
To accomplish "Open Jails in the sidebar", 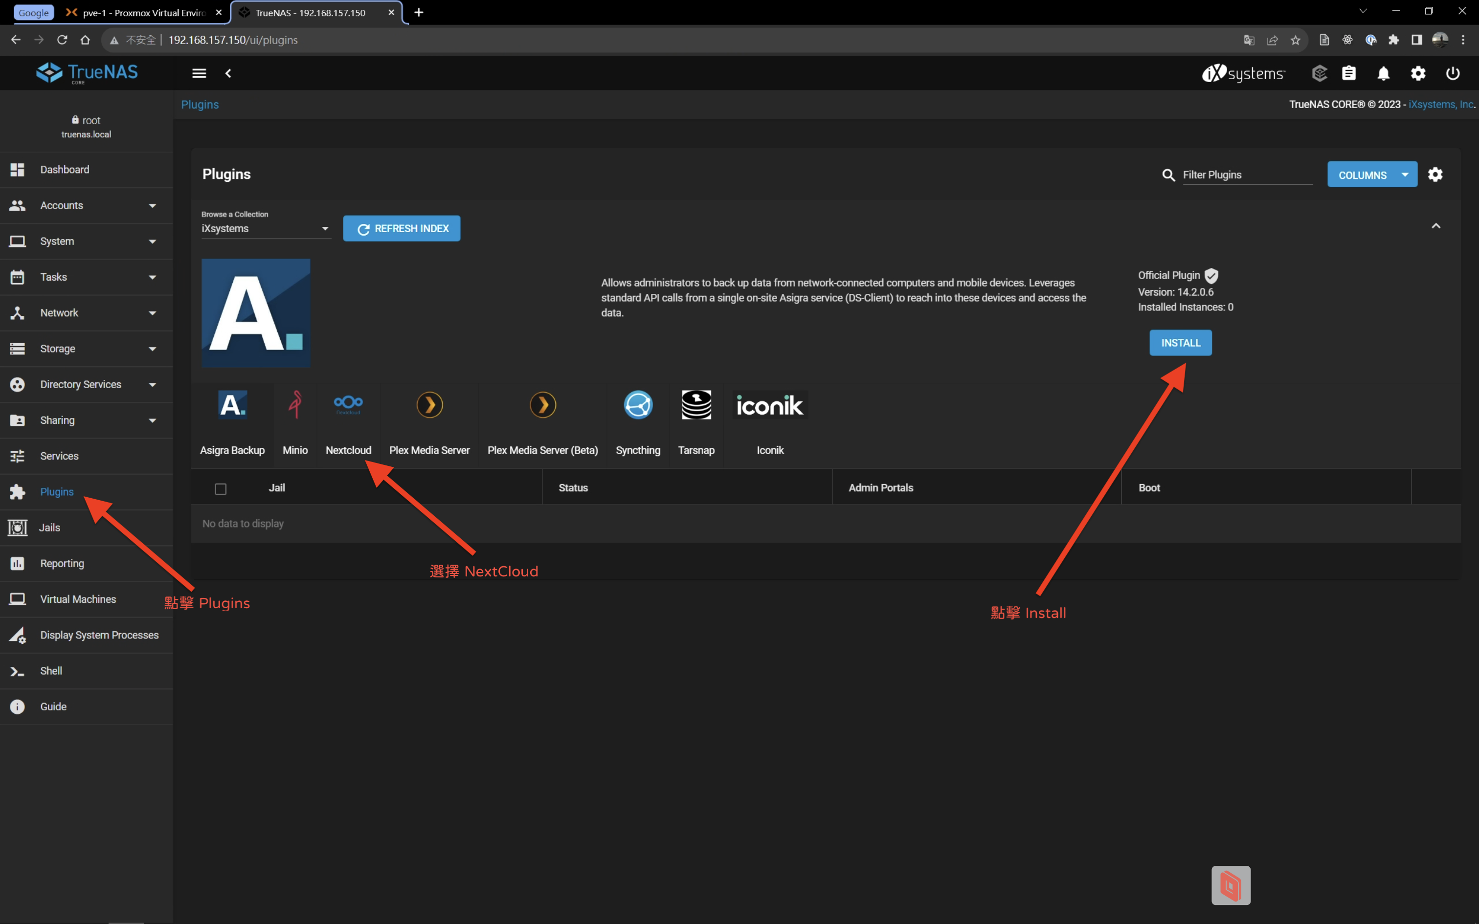I will click(x=50, y=528).
